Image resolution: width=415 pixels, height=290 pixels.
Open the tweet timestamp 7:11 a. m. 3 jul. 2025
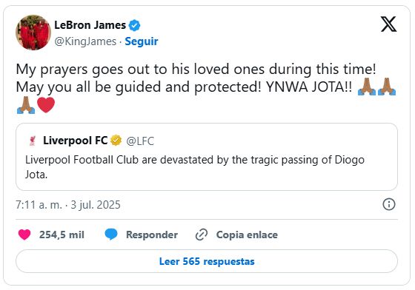[x=68, y=205]
